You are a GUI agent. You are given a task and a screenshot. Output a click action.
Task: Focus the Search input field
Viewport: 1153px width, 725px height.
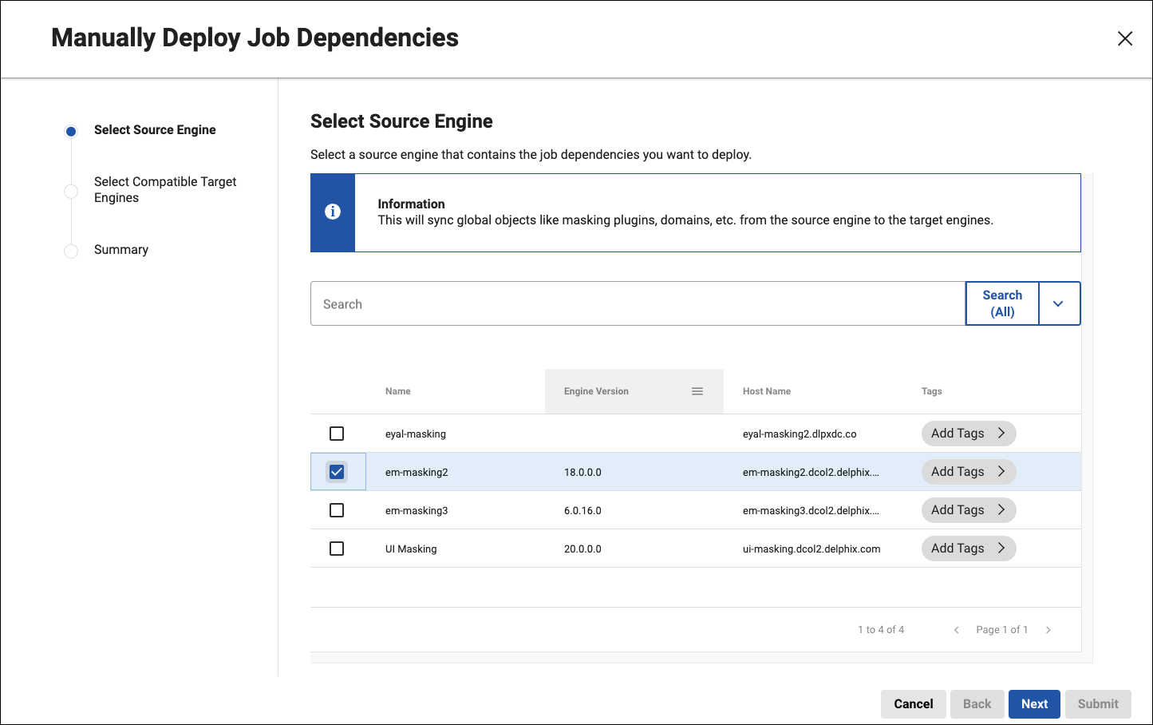637,304
